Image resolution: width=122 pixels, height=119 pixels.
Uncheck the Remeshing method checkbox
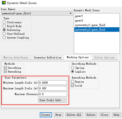coord(5,71)
